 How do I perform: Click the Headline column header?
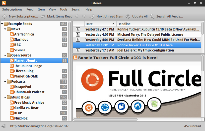(x=159, y=24)
